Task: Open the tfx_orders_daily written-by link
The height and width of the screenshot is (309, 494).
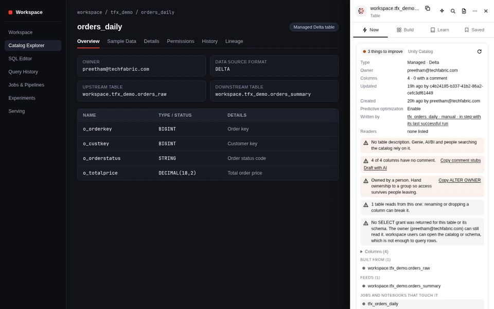Action: (444, 120)
